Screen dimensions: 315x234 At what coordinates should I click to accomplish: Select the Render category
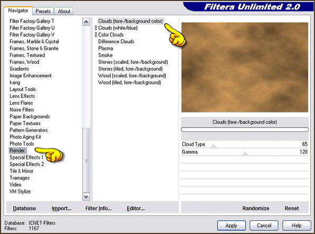tap(17, 150)
